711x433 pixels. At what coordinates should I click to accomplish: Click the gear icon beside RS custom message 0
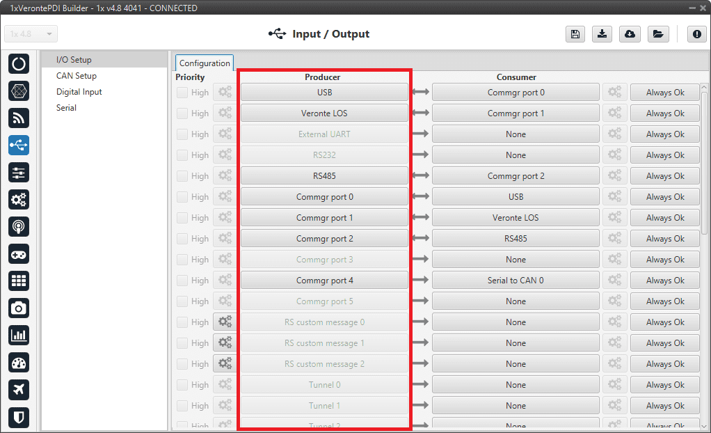point(225,322)
